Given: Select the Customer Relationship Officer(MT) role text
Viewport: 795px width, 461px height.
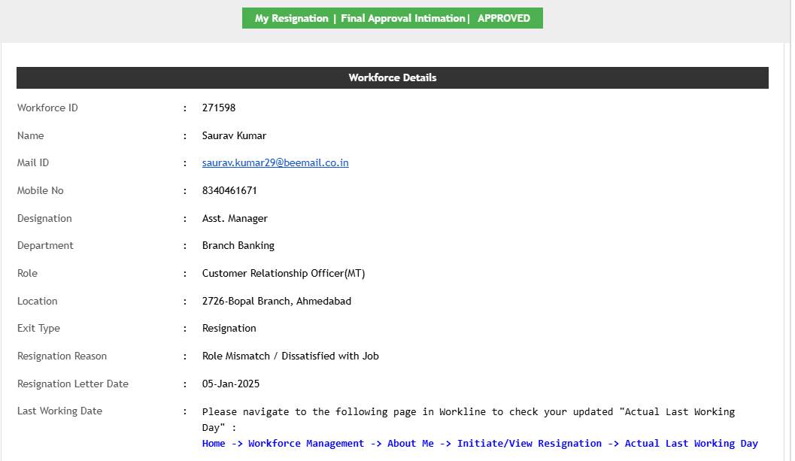Looking at the screenshot, I should pyautogui.click(x=284, y=274).
